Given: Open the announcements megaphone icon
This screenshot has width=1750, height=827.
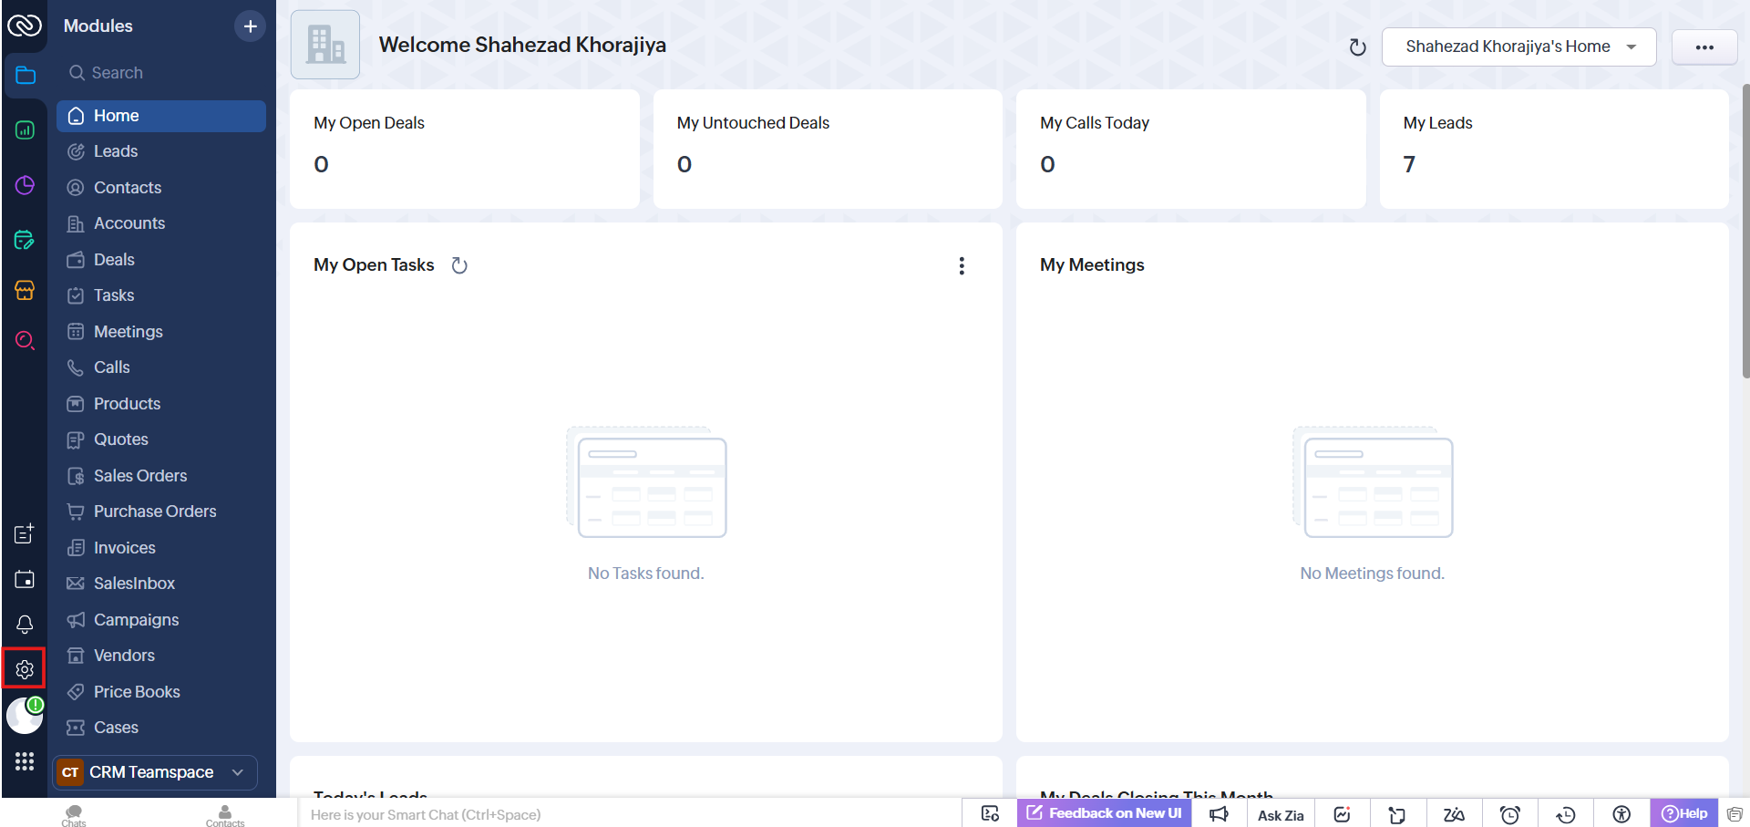Looking at the screenshot, I should coord(1219,814).
